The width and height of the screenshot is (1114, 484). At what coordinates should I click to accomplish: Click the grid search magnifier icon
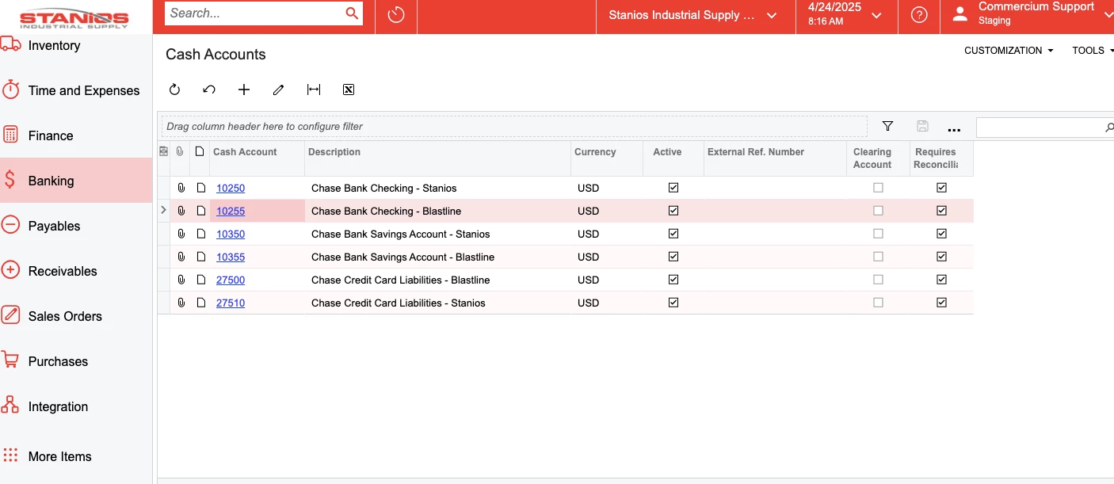pos(1108,127)
